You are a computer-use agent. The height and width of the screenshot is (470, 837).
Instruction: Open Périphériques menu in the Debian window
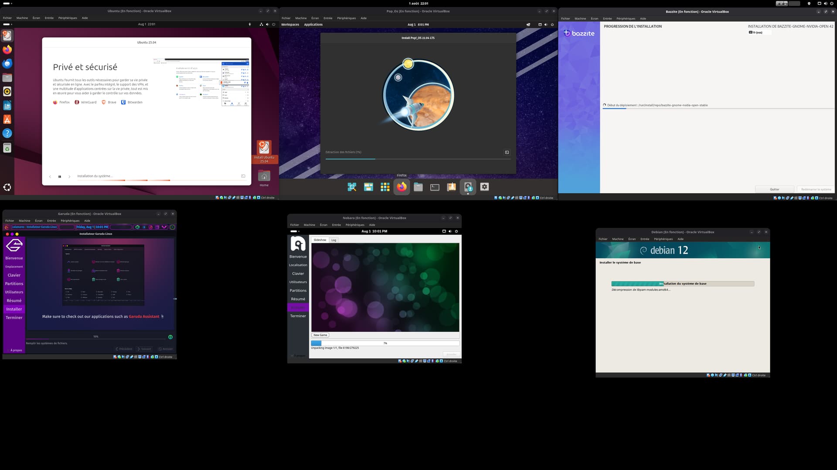point(663,239)
